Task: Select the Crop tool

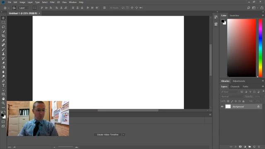Action: click(3, 36)
